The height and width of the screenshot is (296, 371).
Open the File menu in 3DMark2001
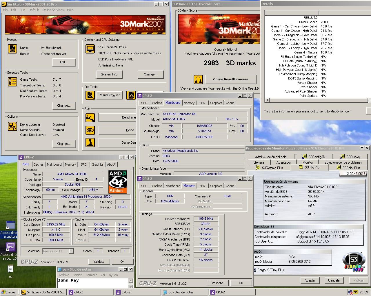pos(5,10)
